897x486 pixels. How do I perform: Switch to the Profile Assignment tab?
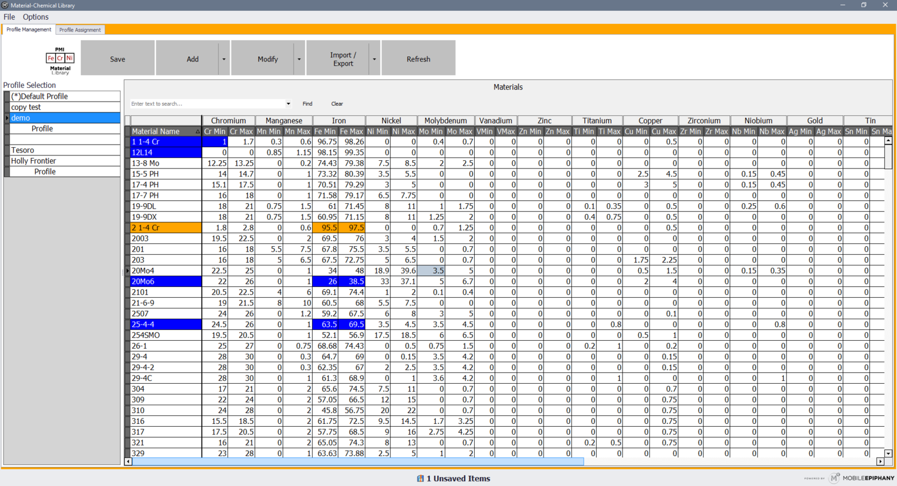click(80, 30)
